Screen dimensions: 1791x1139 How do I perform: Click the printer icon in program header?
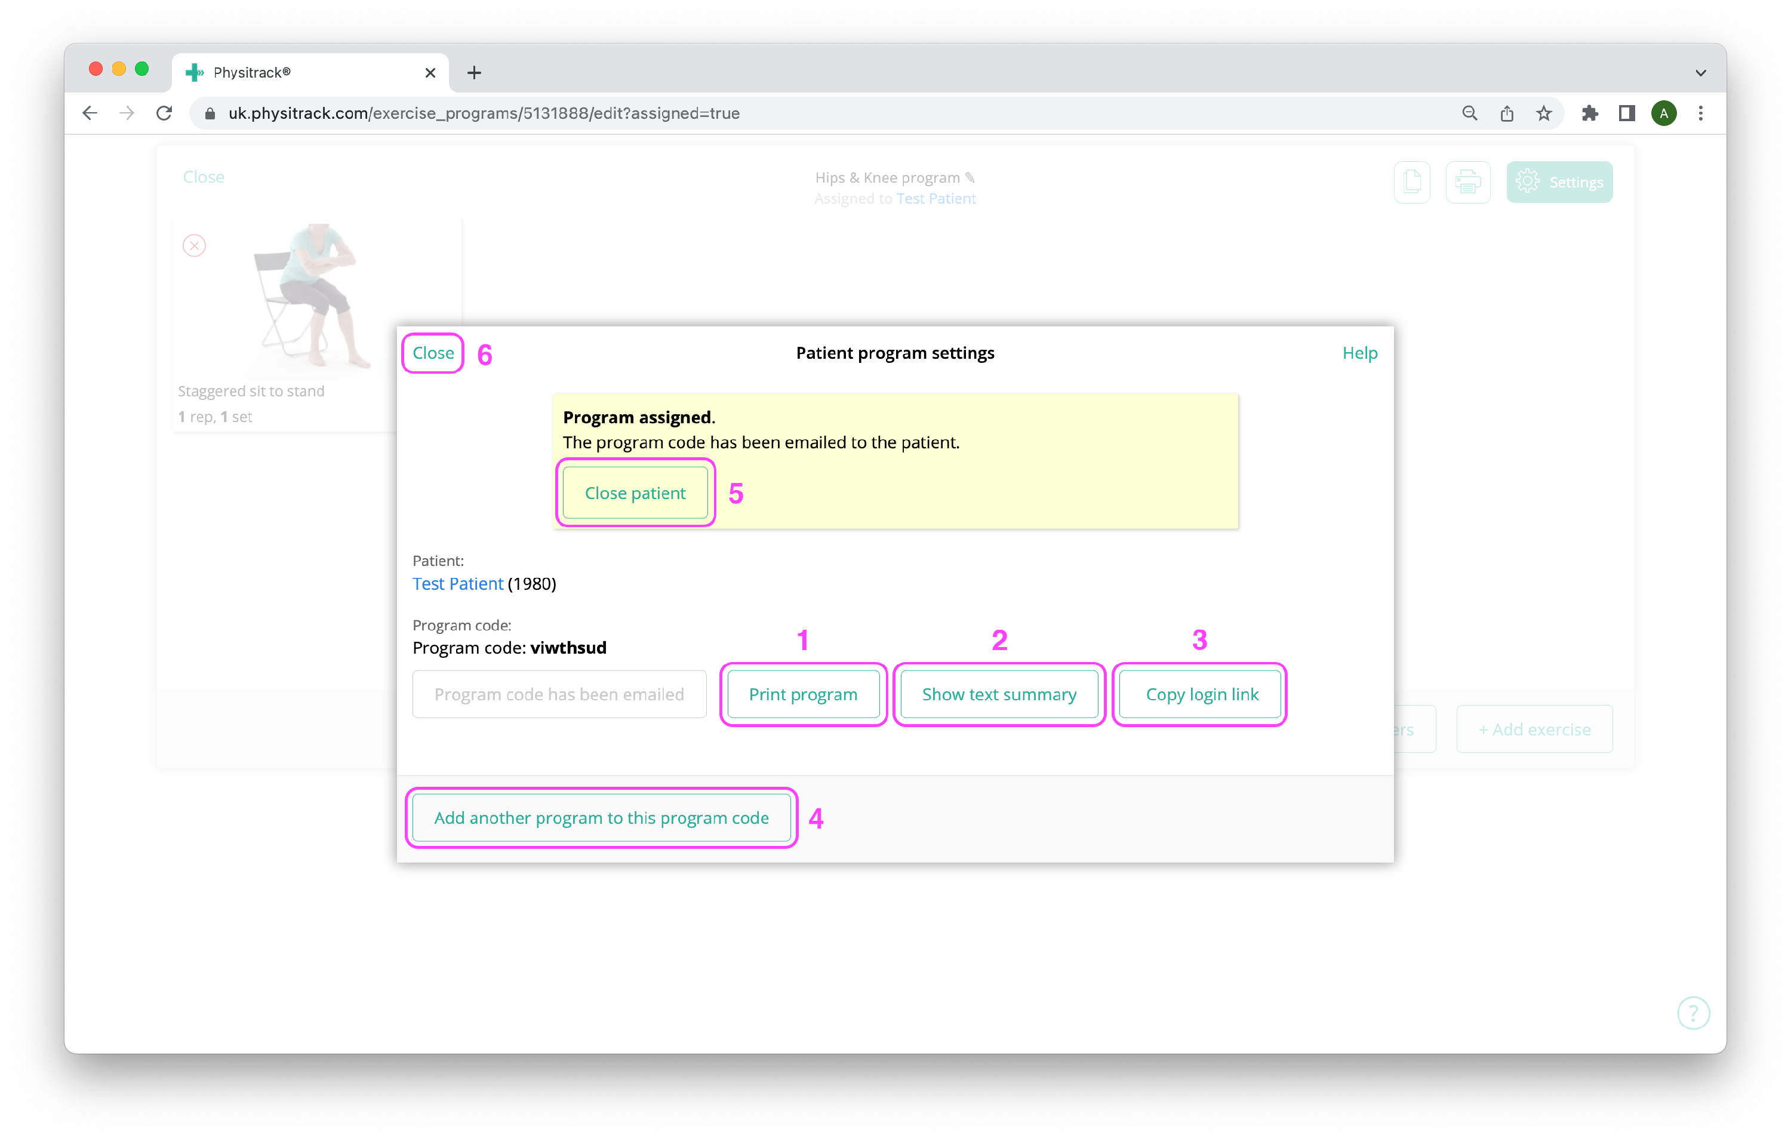(1467, 181)
